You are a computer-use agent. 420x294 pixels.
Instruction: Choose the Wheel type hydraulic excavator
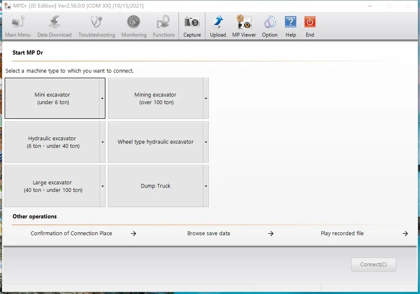(x=155, y=142)
